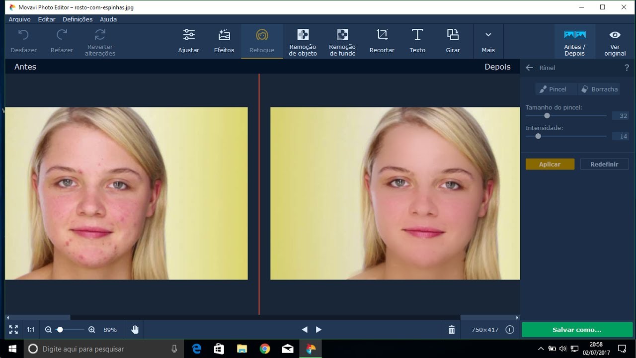Switch to Borracha eraser mode

599,89
